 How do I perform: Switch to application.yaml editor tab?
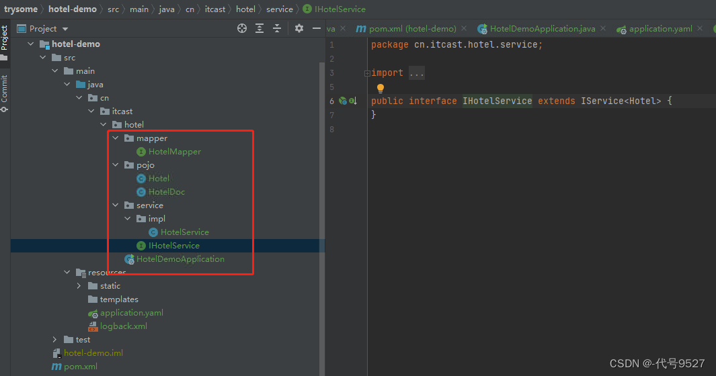pyautogui.click(x=654, y=29)
